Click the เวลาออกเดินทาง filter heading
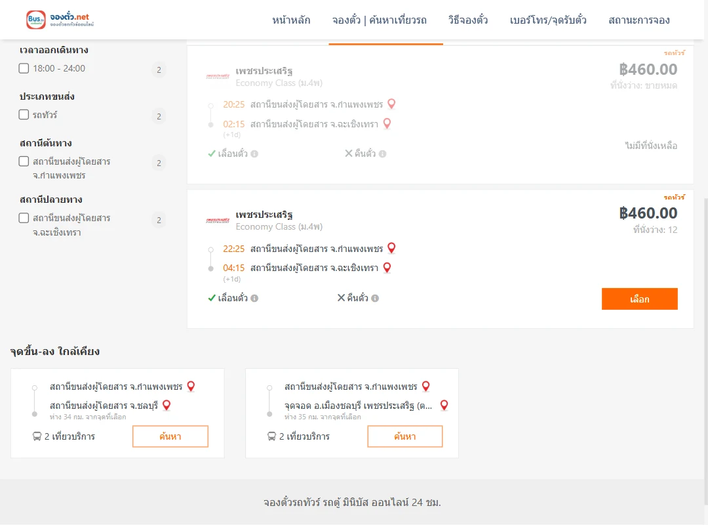708x525 pixels. tap(54, 50)
